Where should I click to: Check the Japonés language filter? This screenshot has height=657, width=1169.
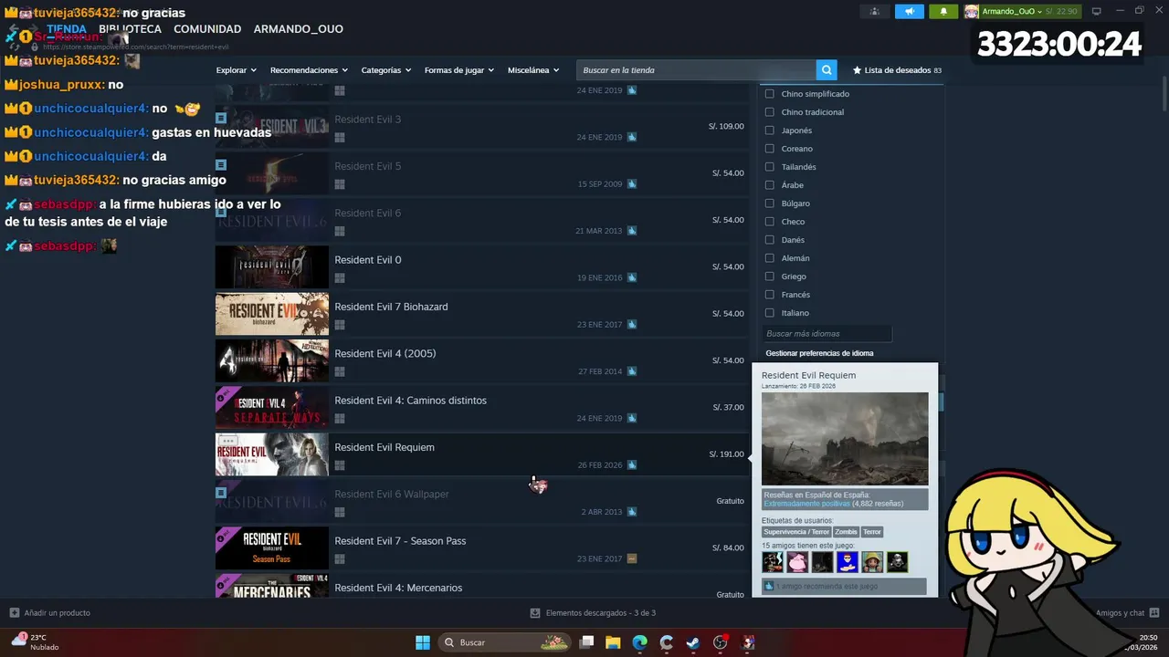coord(769,130)
